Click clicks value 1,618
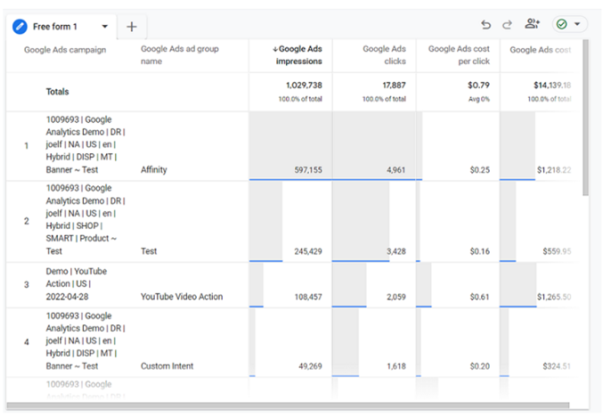 point(396,366)
